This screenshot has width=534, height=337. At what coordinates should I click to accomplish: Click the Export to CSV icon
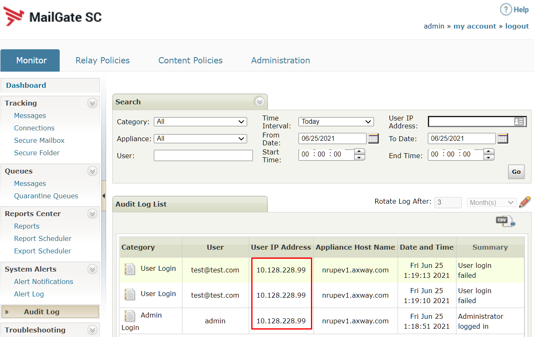tap(505, 221)
